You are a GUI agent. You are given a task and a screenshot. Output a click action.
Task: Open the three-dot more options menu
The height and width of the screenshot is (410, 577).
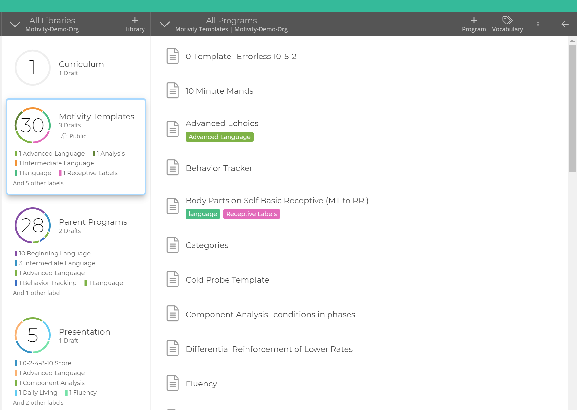pyautogui.click(x=538, y=24)
